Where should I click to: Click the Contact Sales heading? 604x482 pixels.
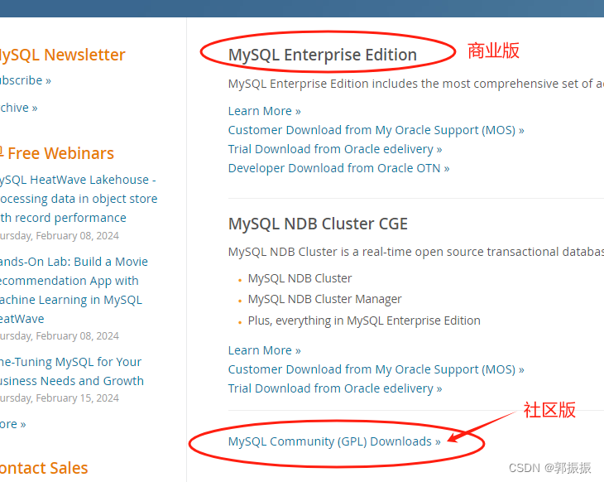[44, 468]
